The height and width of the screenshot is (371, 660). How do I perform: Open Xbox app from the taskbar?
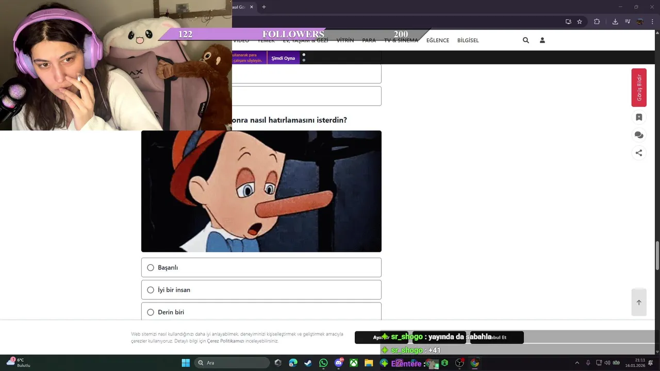(354, 363)
